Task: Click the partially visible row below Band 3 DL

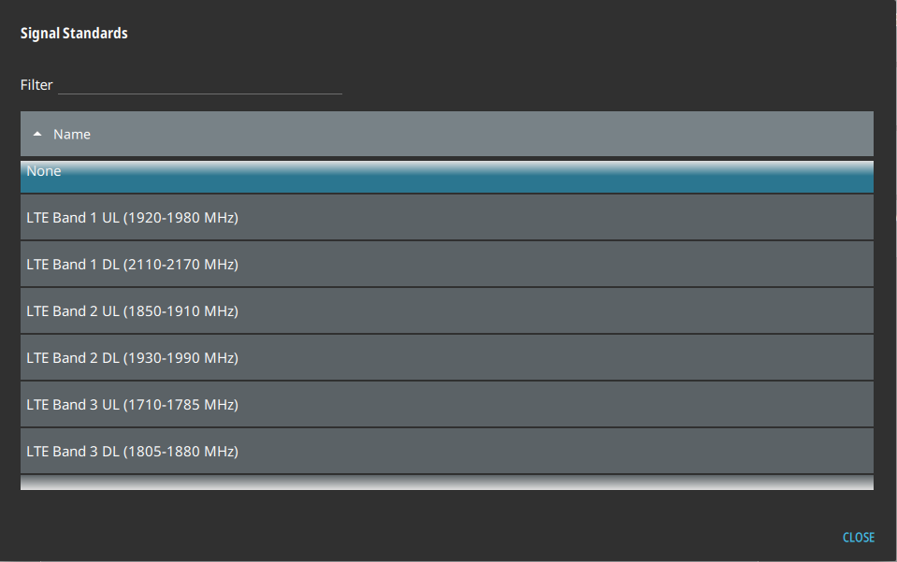Action: point(446,483)
